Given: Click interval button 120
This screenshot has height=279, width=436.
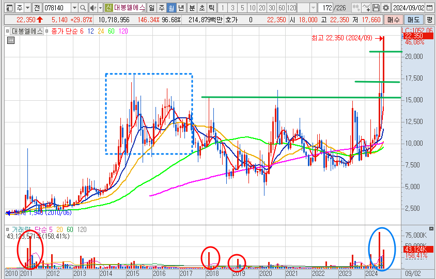Looking at the screenshot, I should pyautogui.click(x=291, y=8).
